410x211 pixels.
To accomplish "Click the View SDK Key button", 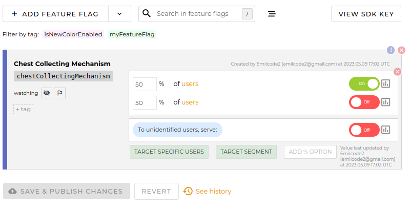I will point(366,14).
